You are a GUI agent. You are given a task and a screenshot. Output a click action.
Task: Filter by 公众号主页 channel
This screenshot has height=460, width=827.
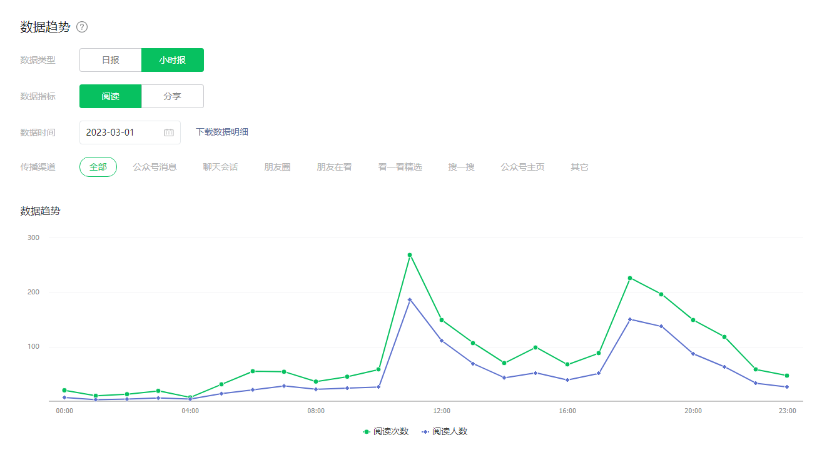pyautogui.click(x=522, y=167)
